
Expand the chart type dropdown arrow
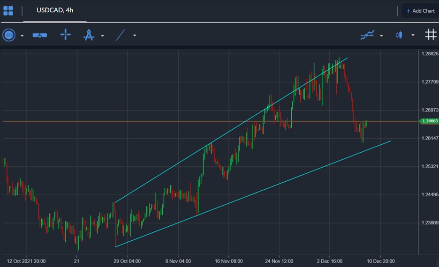(413, 36)
